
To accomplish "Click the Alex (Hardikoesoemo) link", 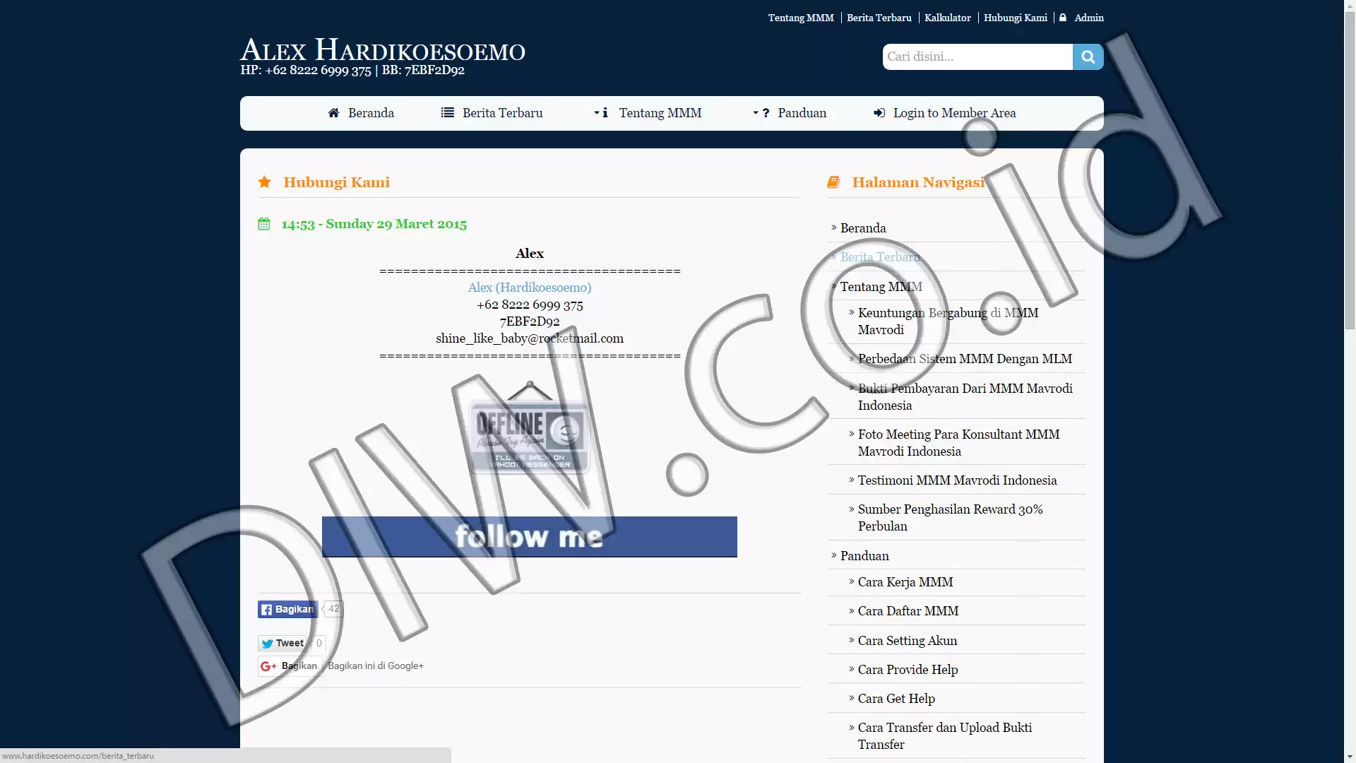I will click(x=530, y=288).
